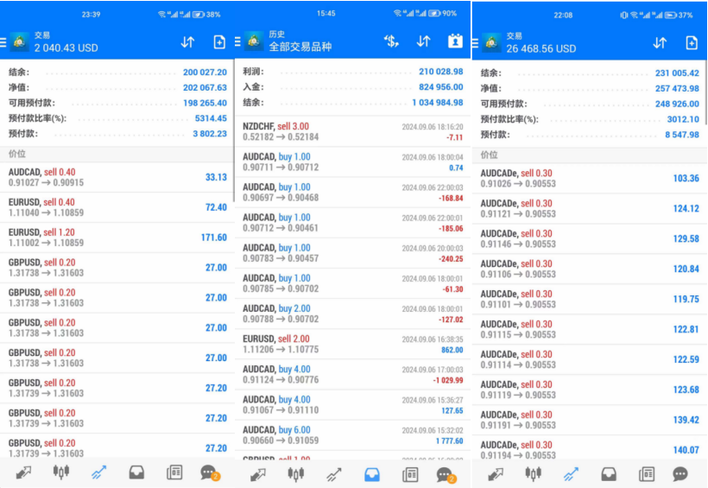Select AUDCADe sell 0.30 position with 120.84 profit

[x=590, y=269]
